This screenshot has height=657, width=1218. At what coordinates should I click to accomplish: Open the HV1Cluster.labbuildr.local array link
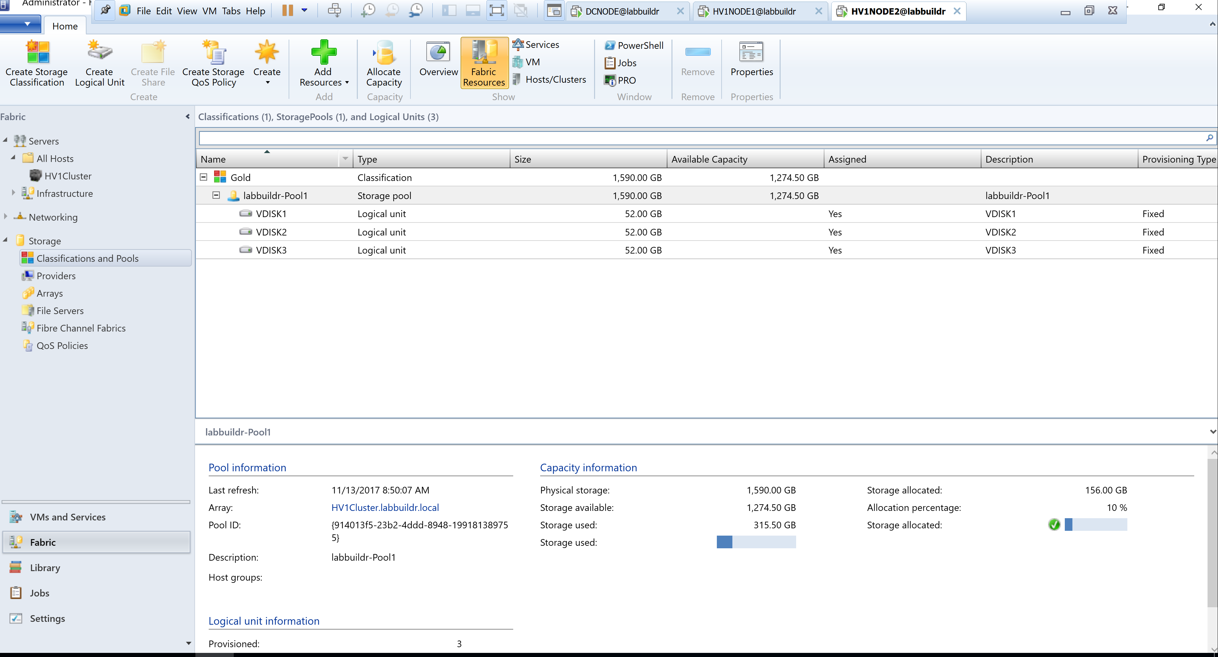[x=385, y=507]
